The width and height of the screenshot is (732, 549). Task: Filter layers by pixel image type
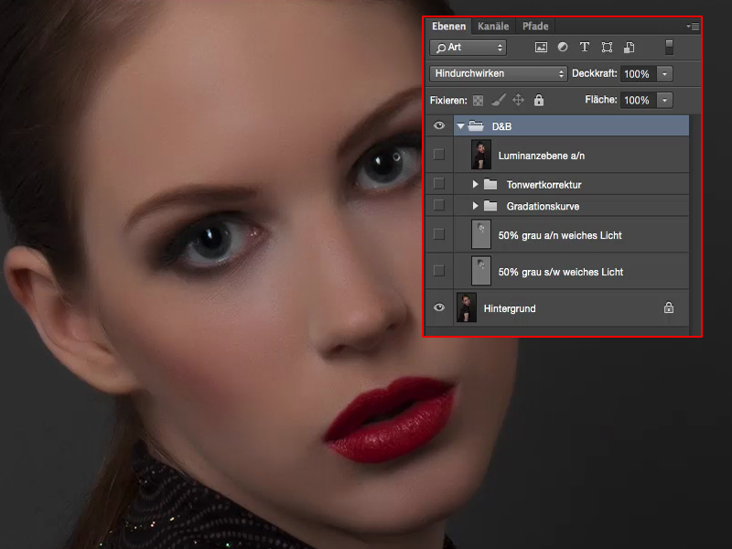(541, 48)
